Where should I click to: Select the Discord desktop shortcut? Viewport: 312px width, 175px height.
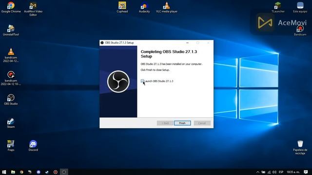coord(33,146)
